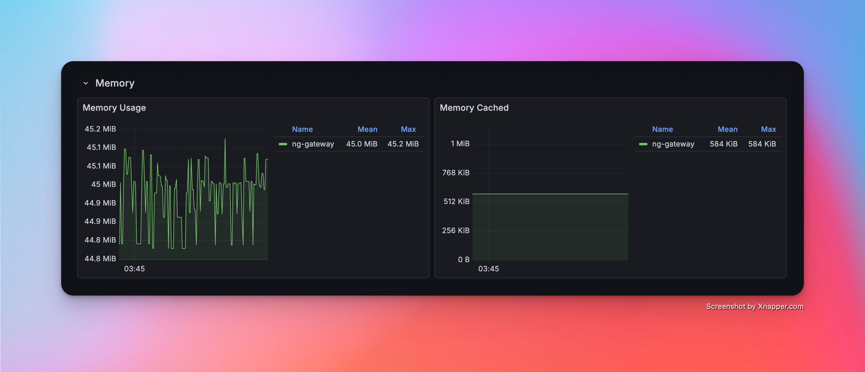Click the 45.0 MiB mean value
The height and width of the screenshot is (372, 865).
[362, 144]
